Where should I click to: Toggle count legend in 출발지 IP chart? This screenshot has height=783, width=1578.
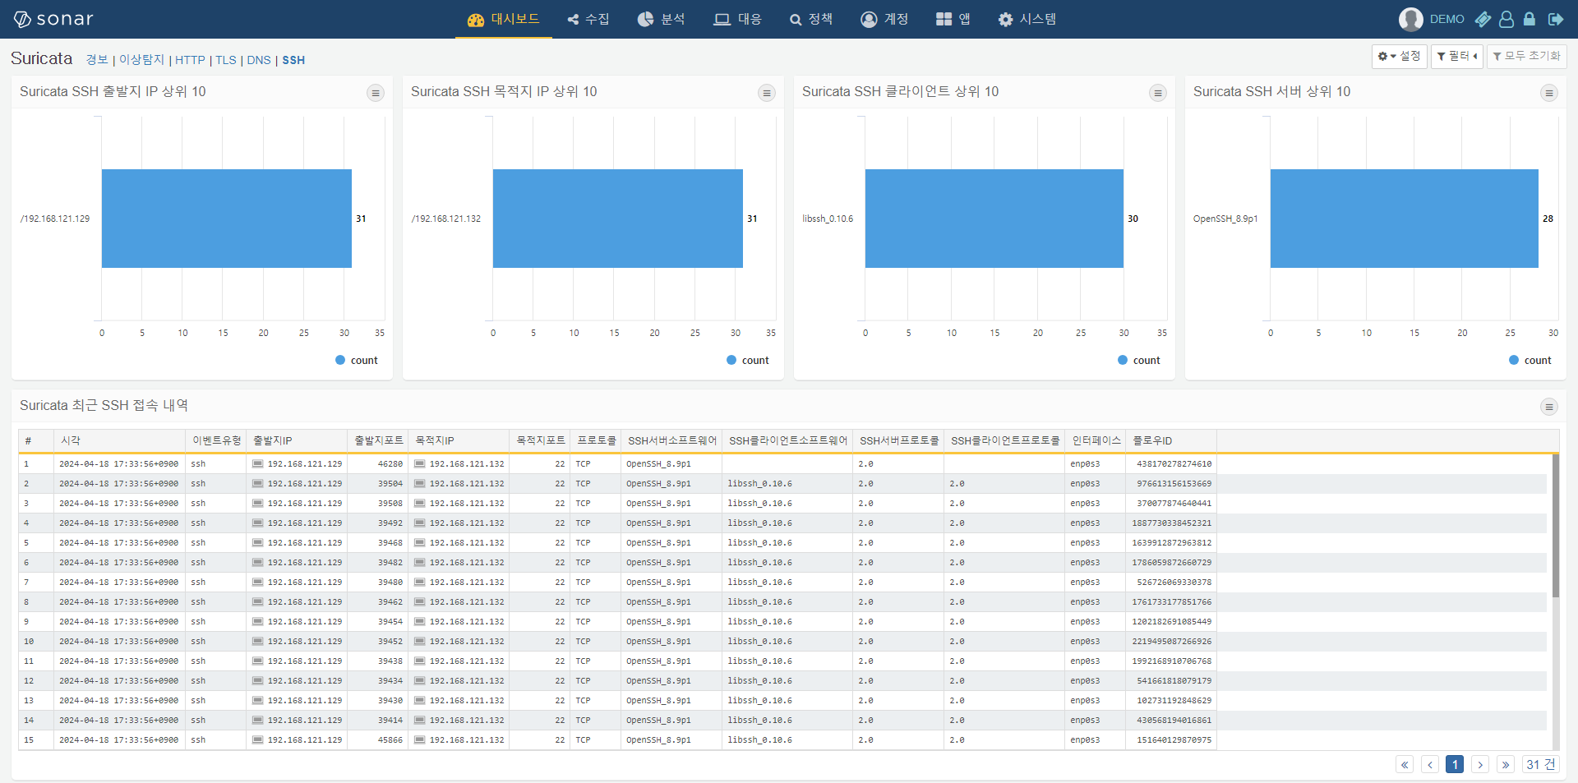point(357,360)
